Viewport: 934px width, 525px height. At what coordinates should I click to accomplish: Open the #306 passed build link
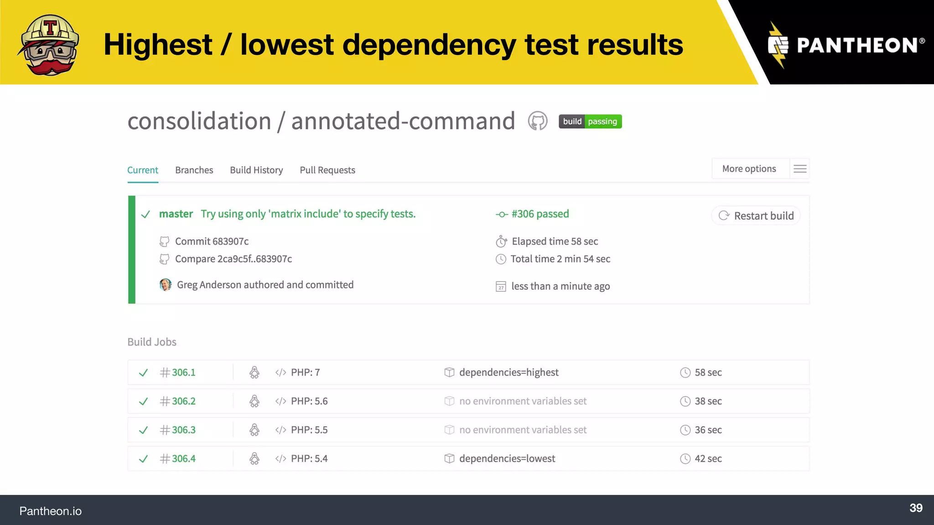(x=540, y=214)
